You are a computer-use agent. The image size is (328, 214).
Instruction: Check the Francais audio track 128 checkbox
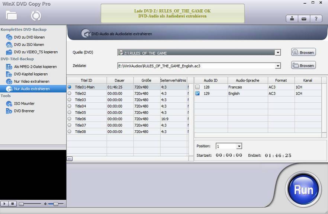[197, 87]
